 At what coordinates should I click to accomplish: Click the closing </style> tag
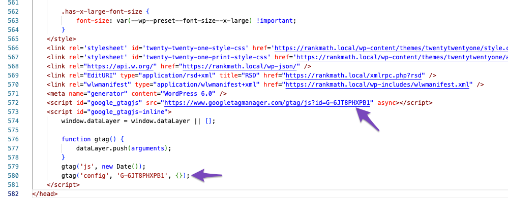[x=62, y=39]
